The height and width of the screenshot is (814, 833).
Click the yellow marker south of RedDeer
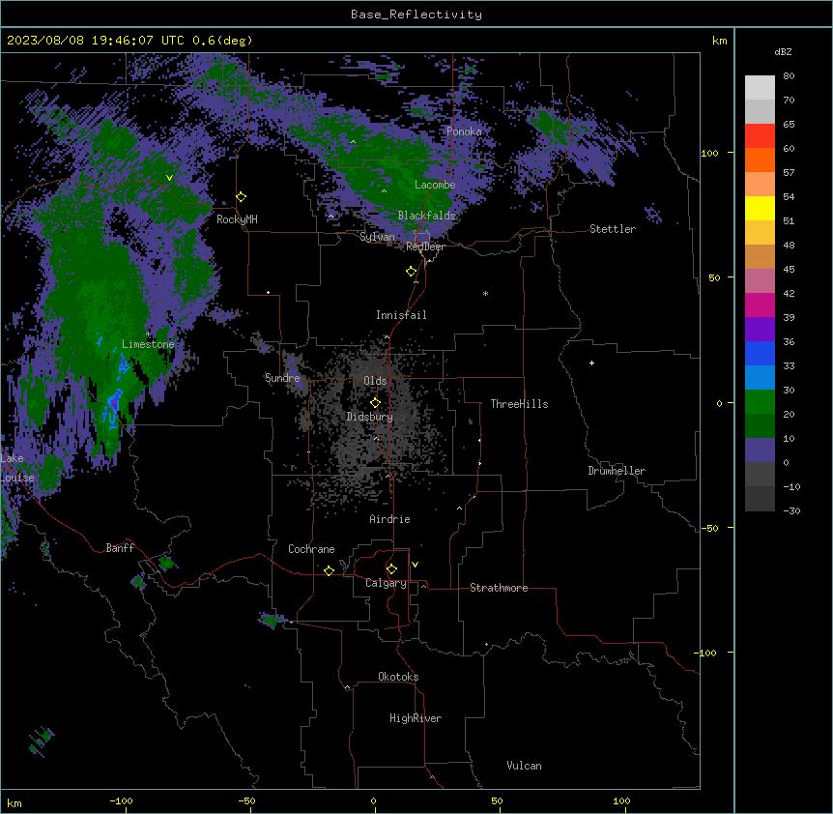(x=412, y=272)
